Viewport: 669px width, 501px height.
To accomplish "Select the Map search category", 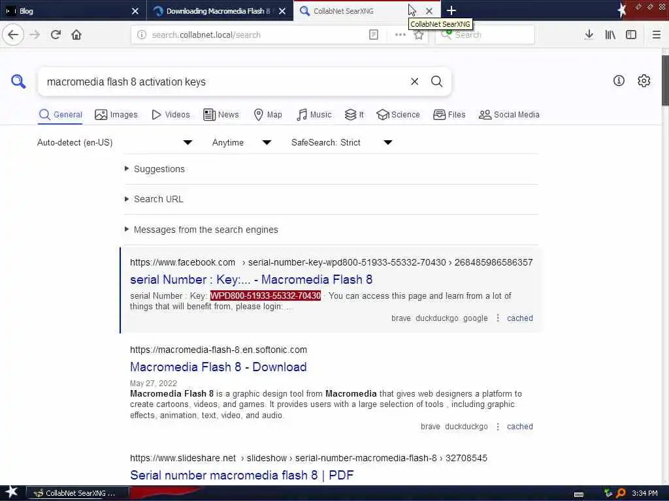I will (x=268, y=115).
